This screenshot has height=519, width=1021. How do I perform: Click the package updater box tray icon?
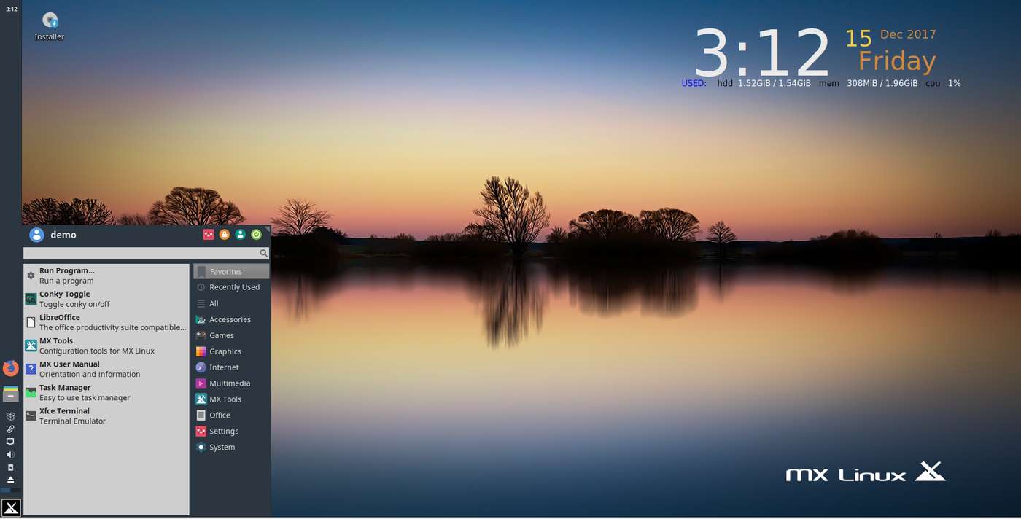tap(10, 416)
